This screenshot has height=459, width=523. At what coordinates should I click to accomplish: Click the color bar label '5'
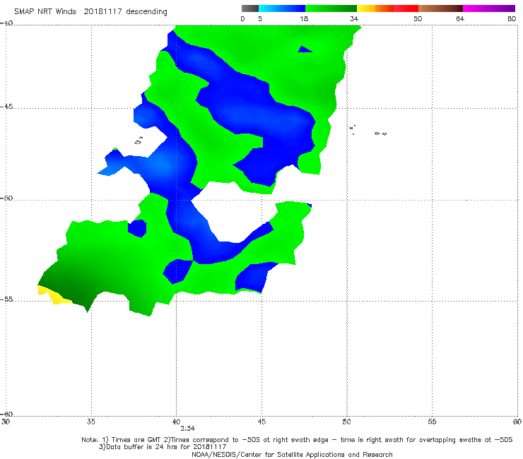(260, 19)
